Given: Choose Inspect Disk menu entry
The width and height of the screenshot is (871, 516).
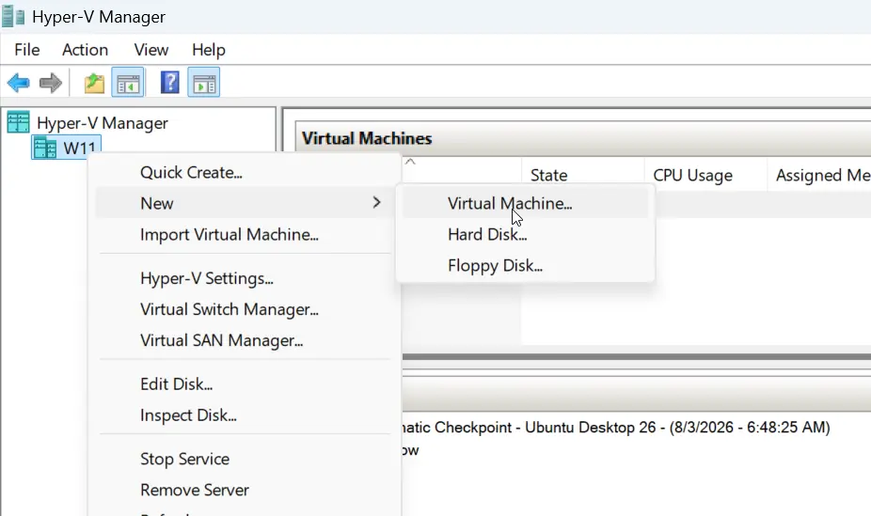Looking at the screenshot, I should pyautogui.click(x=245, y=415).
